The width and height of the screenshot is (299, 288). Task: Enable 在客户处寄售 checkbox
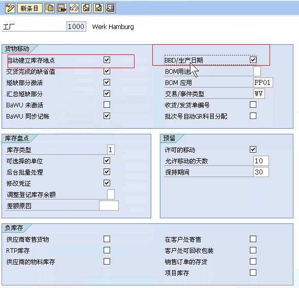point(253,239)
